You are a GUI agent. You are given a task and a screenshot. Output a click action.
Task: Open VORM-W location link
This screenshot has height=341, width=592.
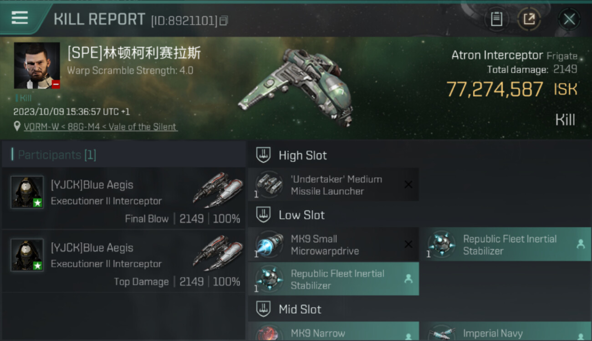101,127
